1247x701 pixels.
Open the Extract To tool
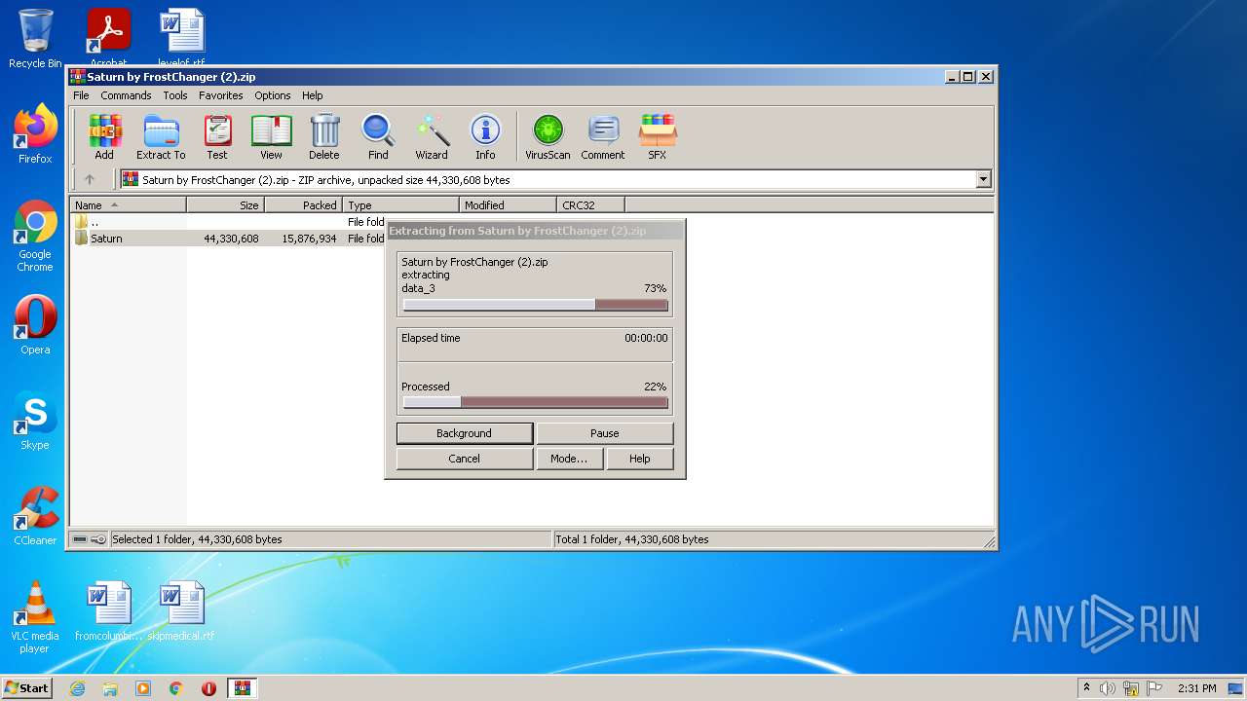(161, 136)
